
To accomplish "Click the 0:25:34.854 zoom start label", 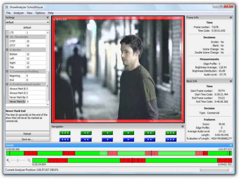I will (39, 164).
